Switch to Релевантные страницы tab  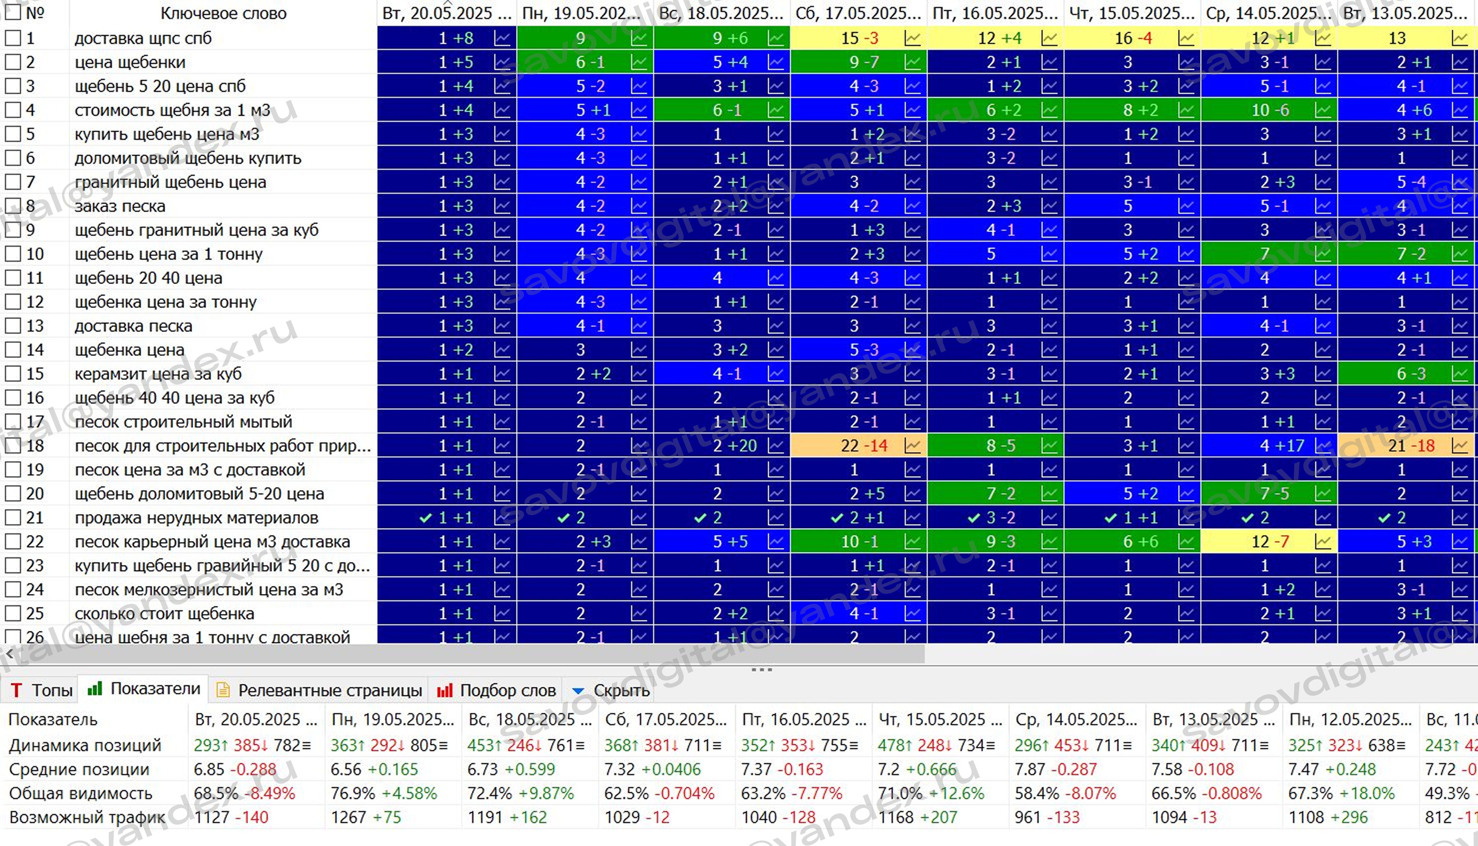pyautogui.click(x=329, y=690)
